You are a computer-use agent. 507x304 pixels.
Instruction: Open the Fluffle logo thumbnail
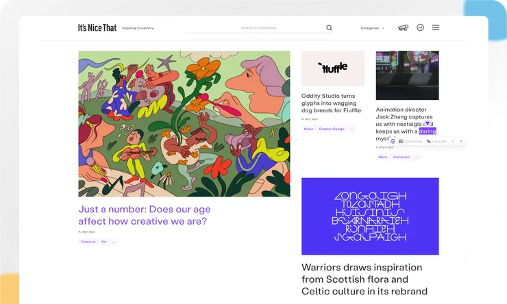tap(333, 68)
